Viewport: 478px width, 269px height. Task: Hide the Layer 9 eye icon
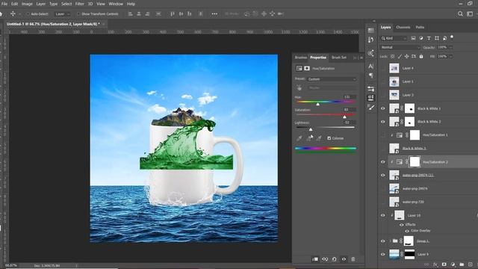click(383, 254)
